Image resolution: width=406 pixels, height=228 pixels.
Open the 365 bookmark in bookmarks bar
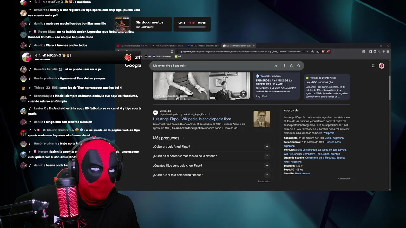pyautogui.click(x=147, y=56)
